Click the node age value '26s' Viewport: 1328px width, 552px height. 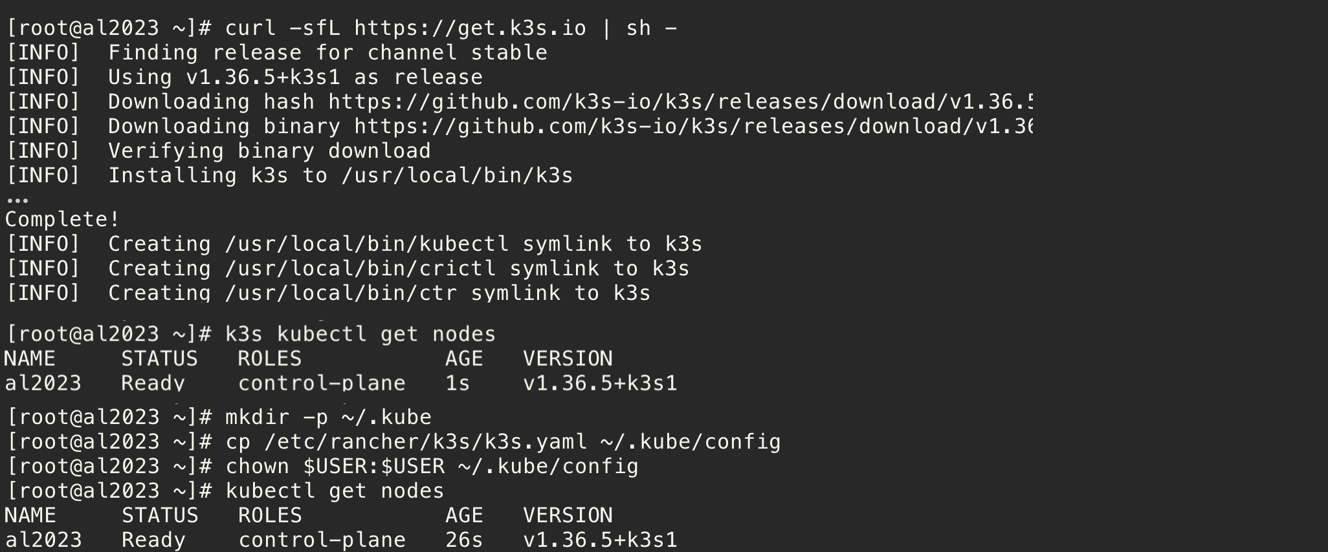(x=464, y=540)
